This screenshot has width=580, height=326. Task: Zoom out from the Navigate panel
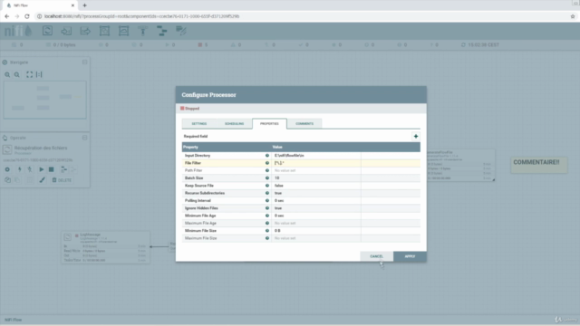(17, 74)
